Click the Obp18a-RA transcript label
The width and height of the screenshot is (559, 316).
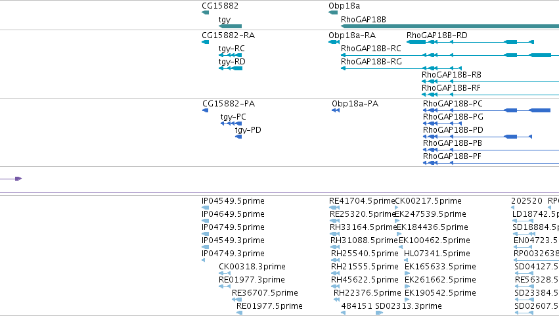point(352,35)
